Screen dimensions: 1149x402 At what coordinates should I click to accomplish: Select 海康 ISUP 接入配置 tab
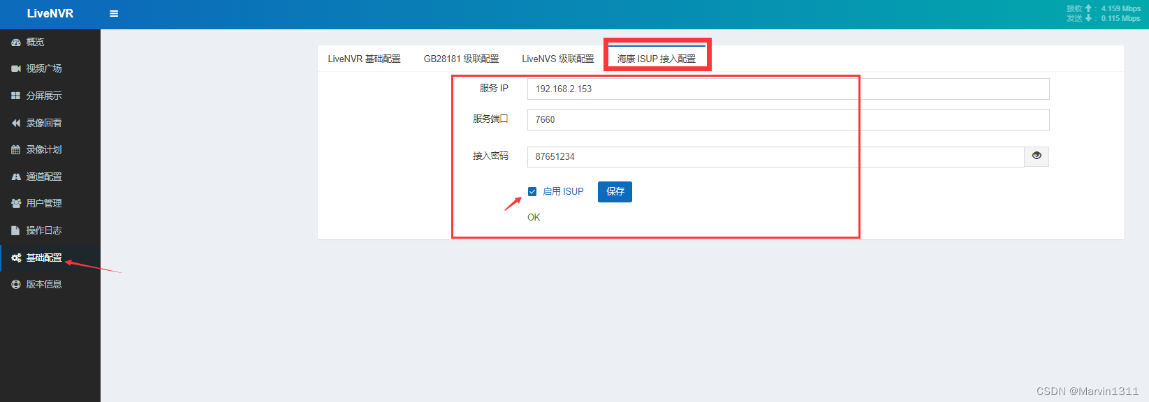click(657, 59)
